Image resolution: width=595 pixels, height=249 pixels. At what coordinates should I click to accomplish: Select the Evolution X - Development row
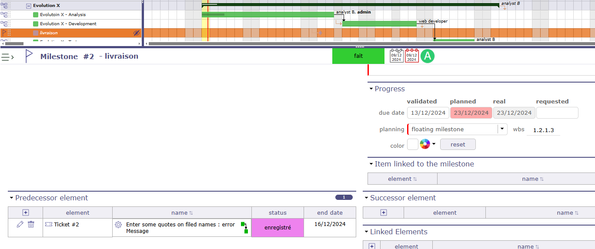tap(68, 24)
